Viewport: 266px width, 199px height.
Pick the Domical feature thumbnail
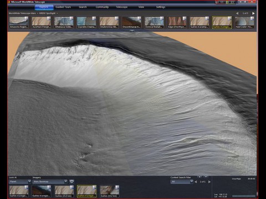tap(154, 23)
